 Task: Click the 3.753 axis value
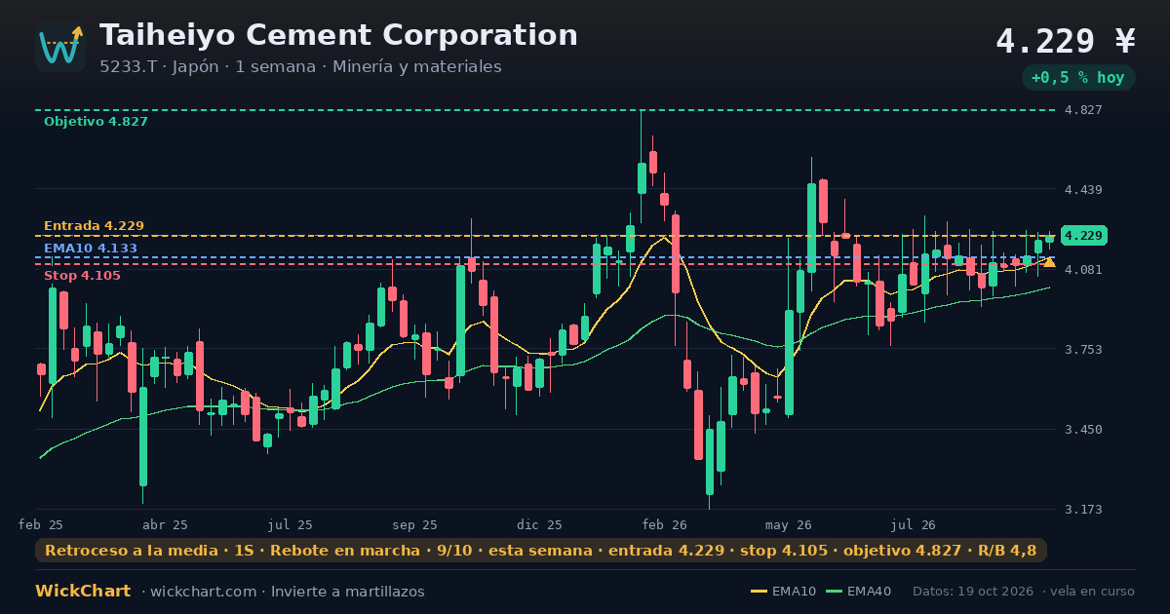[x=1084, y=349]
